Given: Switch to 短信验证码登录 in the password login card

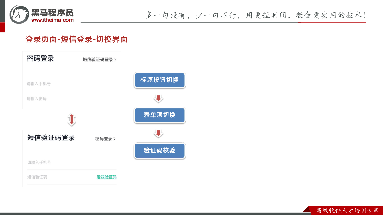Looking at the screenshot, I should tap(99, 60).
